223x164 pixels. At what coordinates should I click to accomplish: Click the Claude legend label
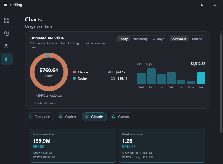pyautogui.click(x=83, y=72)
